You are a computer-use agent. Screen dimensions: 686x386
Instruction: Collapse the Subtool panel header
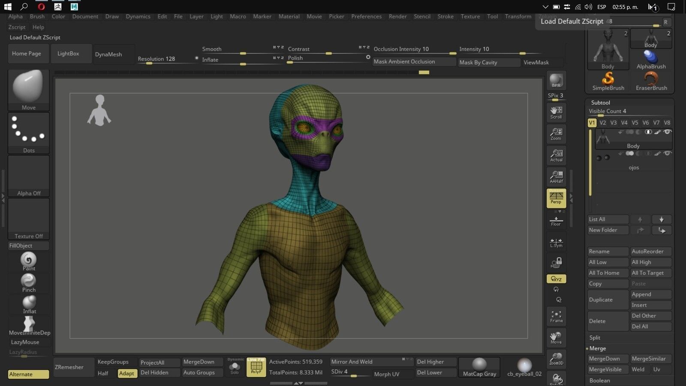pos(600,103)
